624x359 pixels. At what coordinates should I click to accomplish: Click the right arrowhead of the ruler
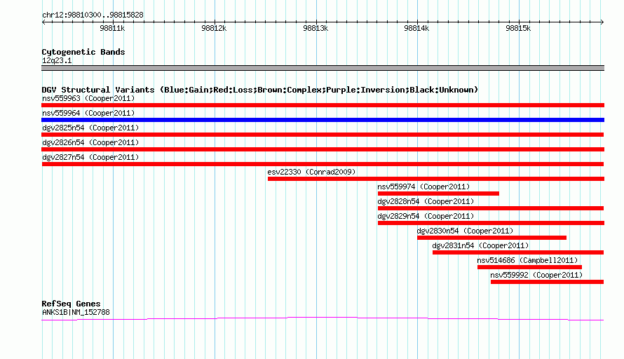pyautogui.click(x=602, y=22)
